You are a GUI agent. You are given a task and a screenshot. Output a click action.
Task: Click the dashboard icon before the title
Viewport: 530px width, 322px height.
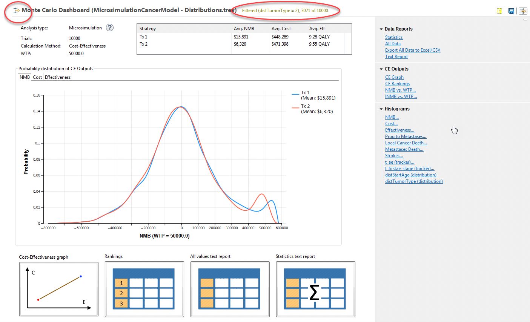[x=16, y=10]
